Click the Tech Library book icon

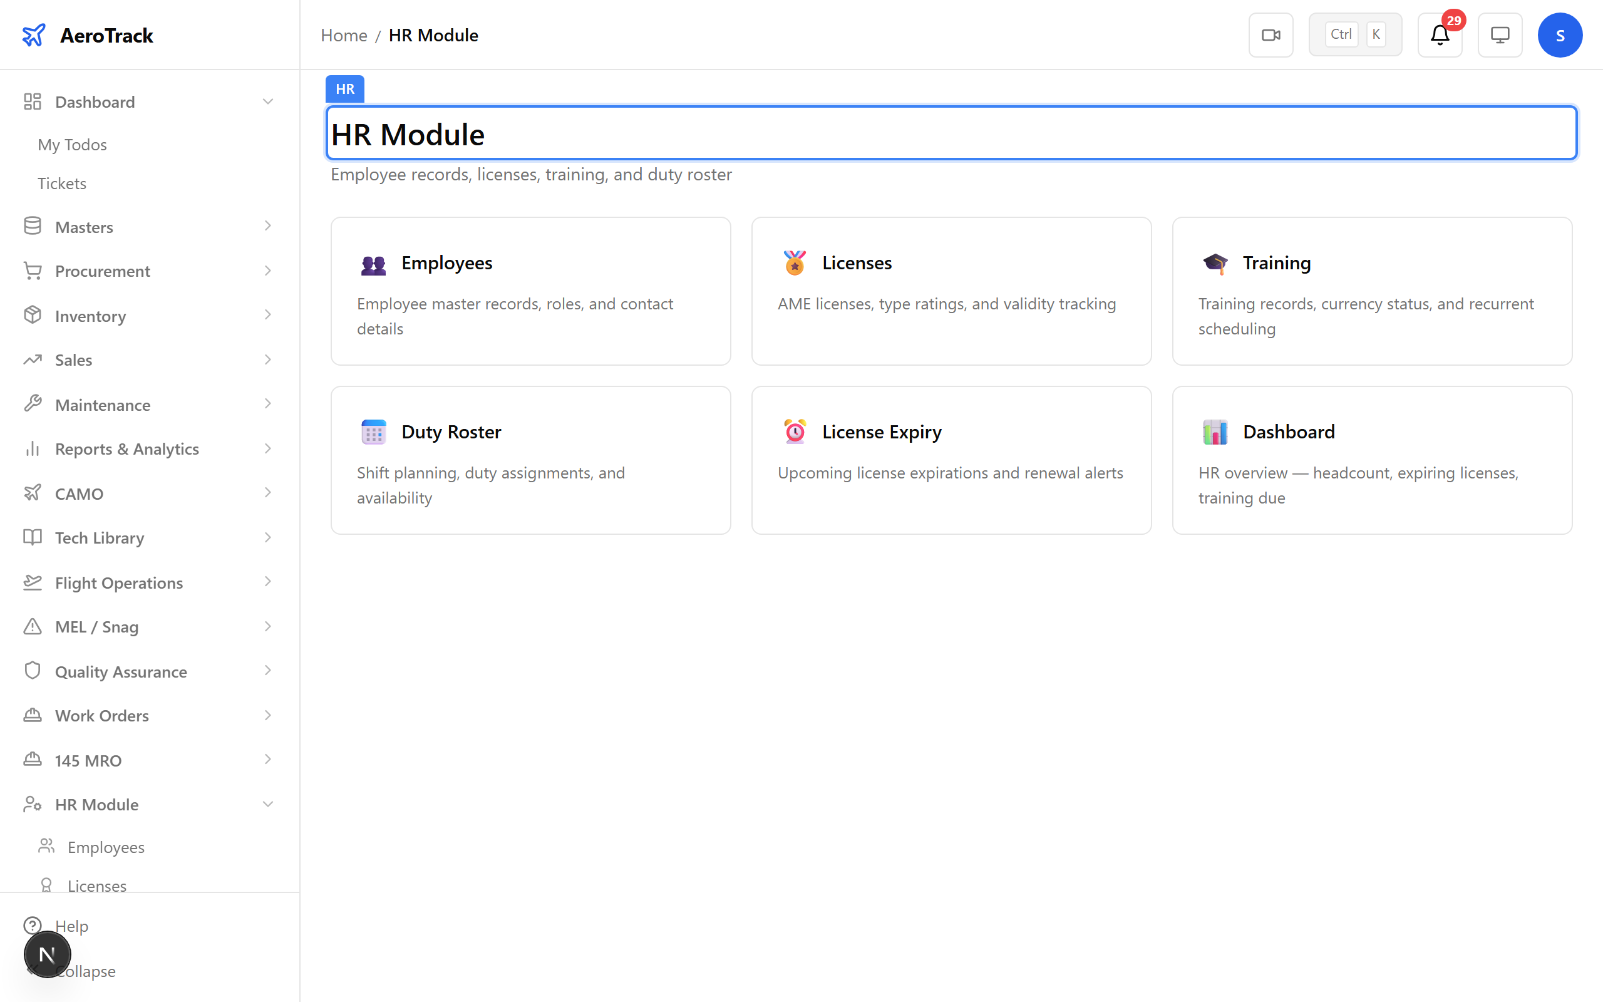pyautogui.click(x=33, y=537)
